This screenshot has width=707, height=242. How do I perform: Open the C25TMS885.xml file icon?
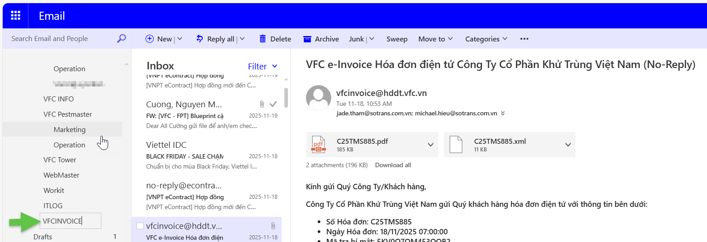coord(456,145)
